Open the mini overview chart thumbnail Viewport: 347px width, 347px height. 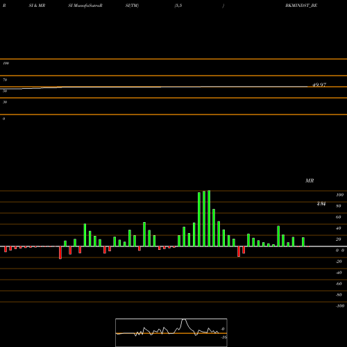point(171,332)
